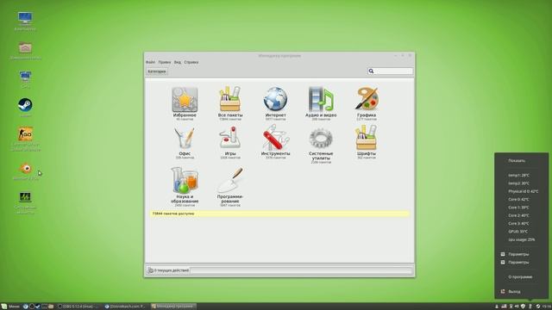Click the actions progress bar
This screenshot has height=310, width=552.
click(301, 270)
